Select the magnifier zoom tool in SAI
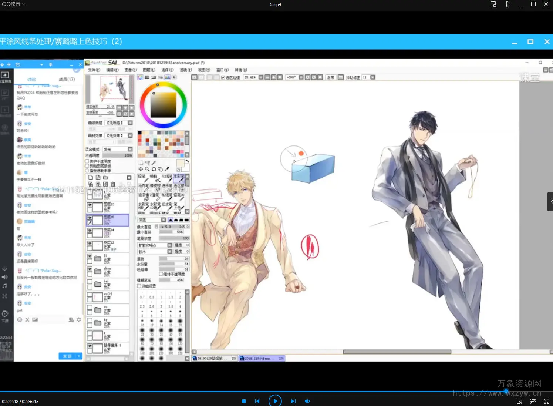 coord(147,169)
